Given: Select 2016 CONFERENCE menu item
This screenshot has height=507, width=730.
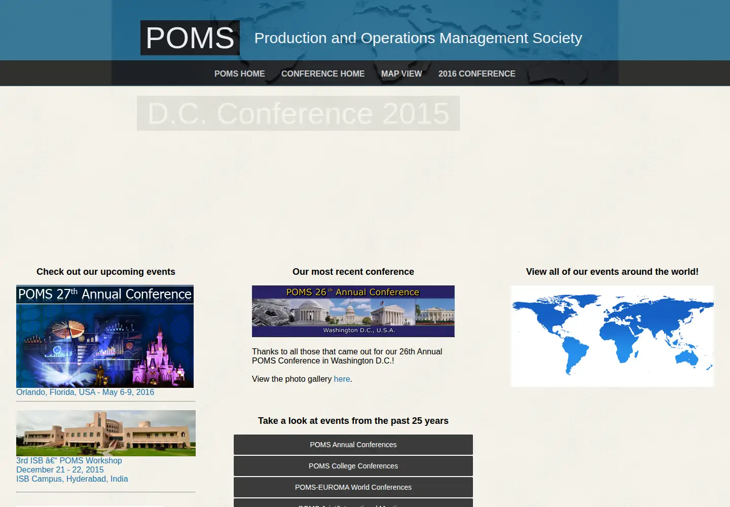Looking at the screenshot, I should pyautogui.click(x=477, y=74).
